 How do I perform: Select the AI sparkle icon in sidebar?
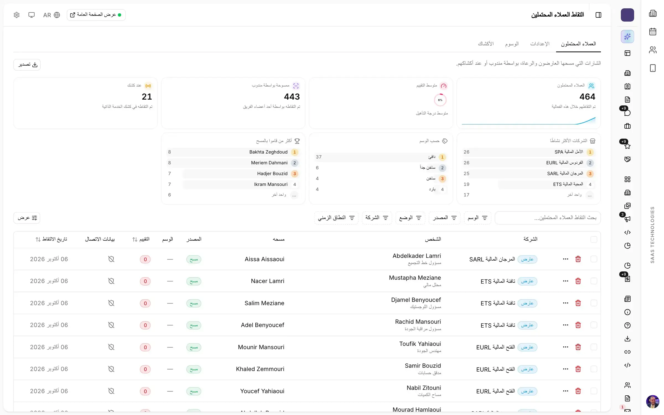point(627,37)
